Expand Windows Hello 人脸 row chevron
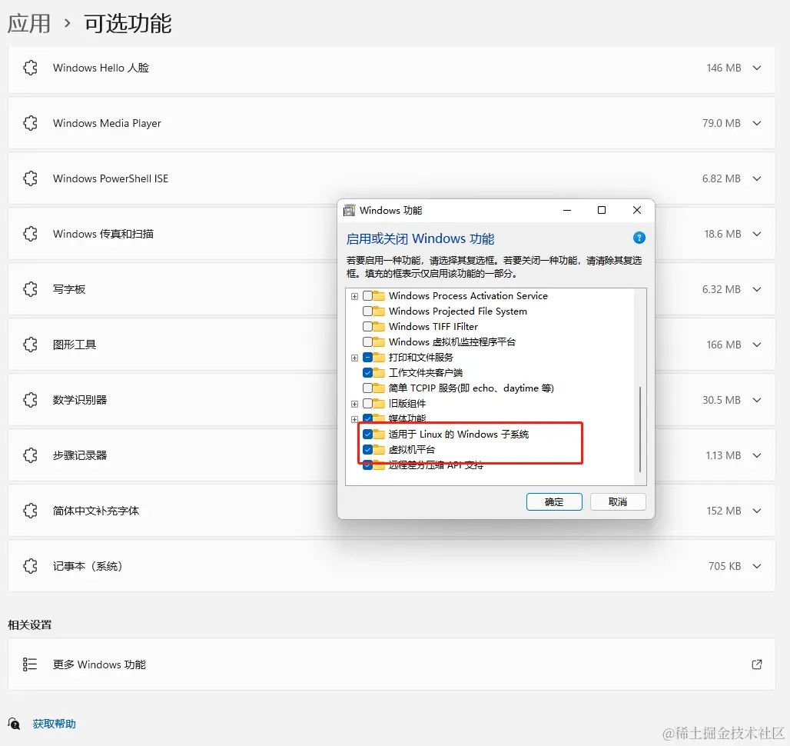The image size is (790, 746). (x=757, y=68)
